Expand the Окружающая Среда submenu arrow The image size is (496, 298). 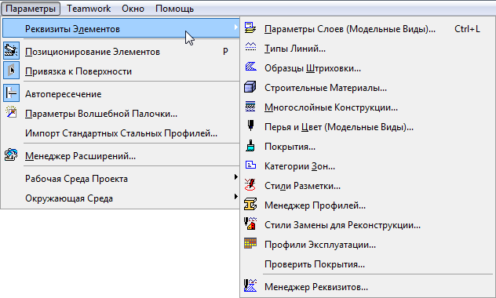pos(235,196)
